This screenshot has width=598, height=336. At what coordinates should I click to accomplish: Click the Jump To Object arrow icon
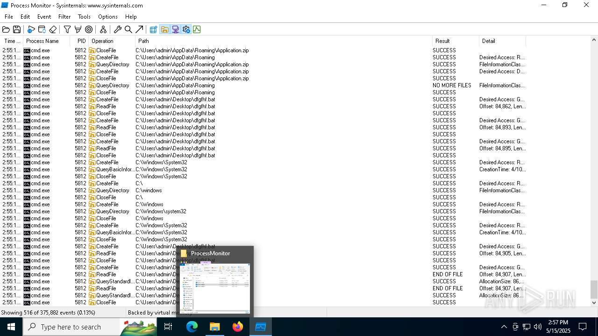click(x=139, y=29)
